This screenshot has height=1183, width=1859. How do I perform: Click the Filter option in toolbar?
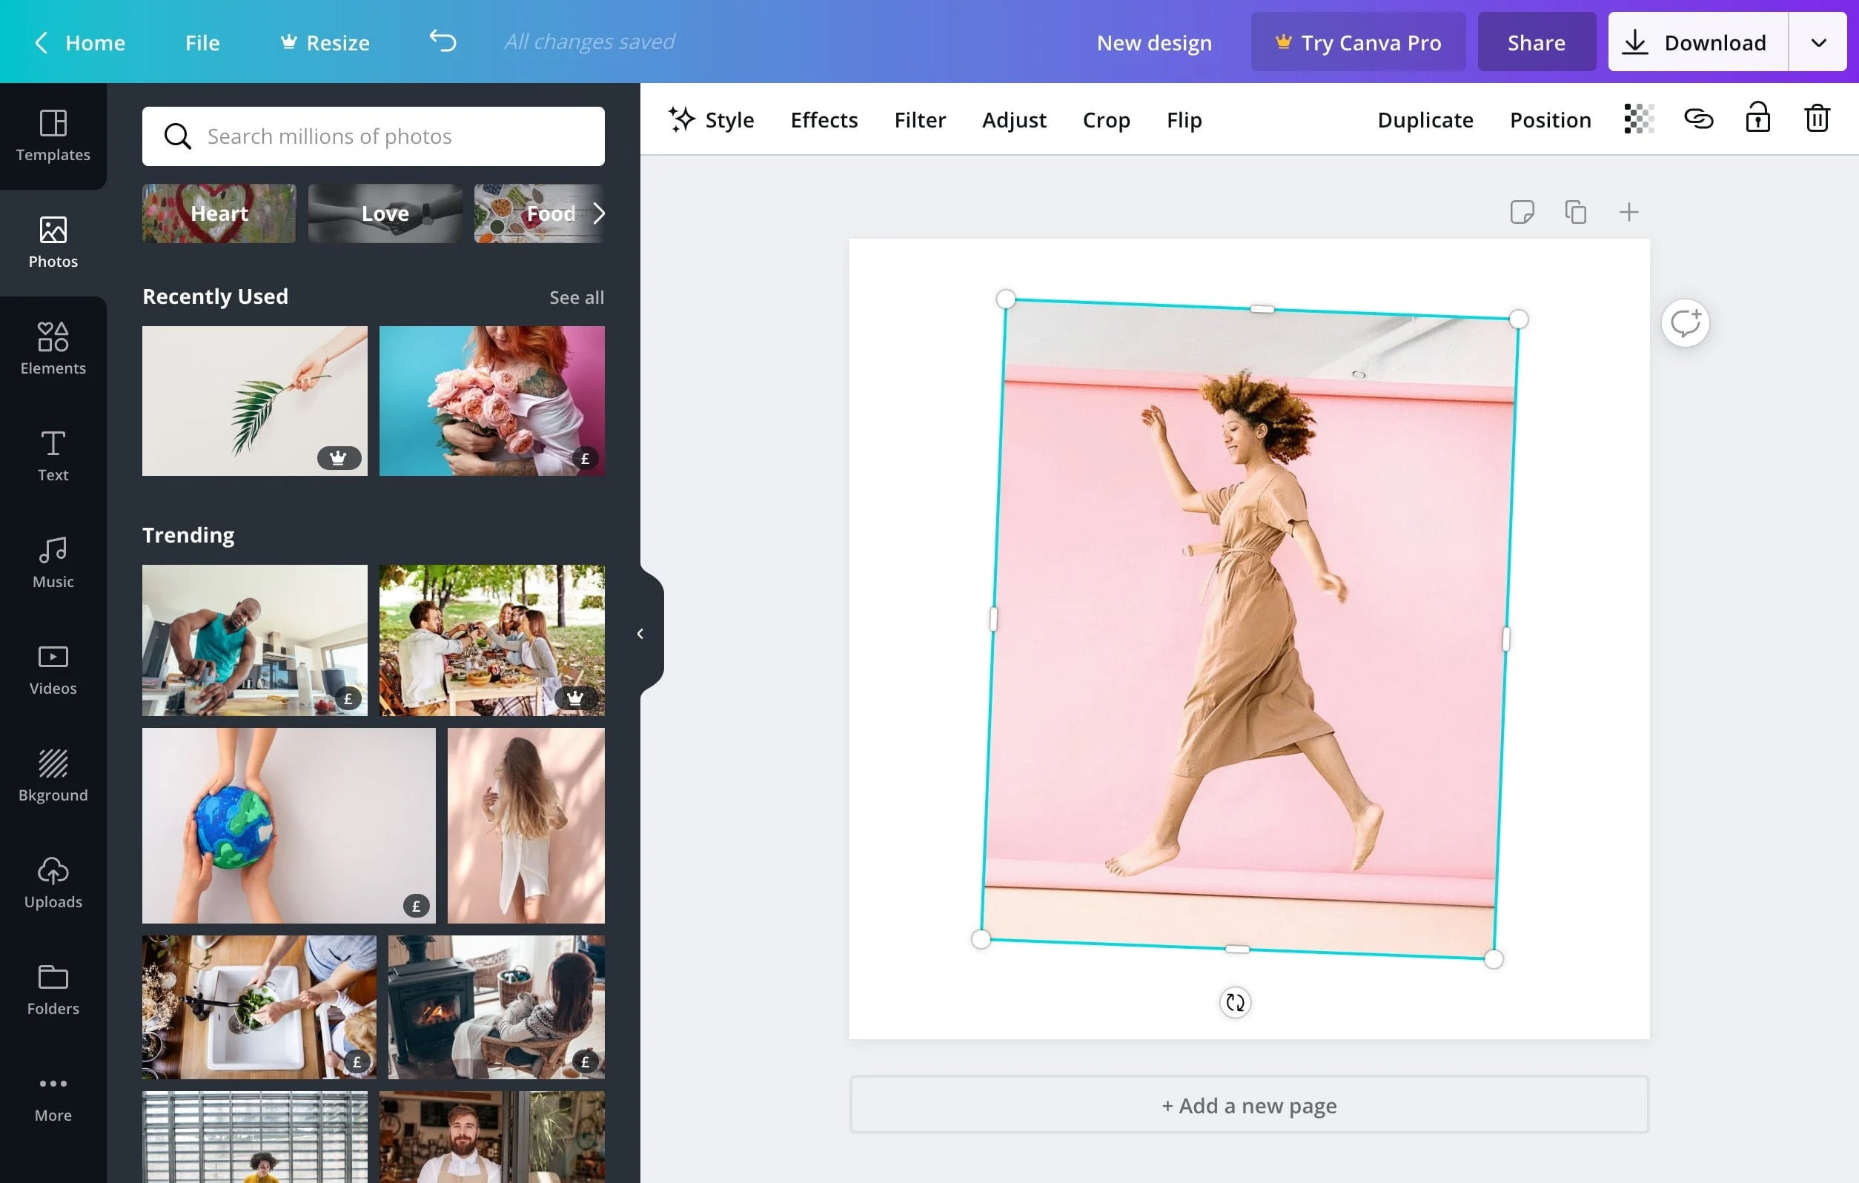[x=920, y=119]
